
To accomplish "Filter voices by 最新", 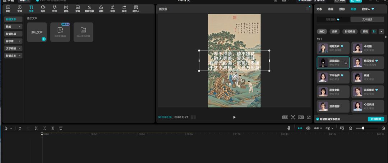I will (334, 32).
